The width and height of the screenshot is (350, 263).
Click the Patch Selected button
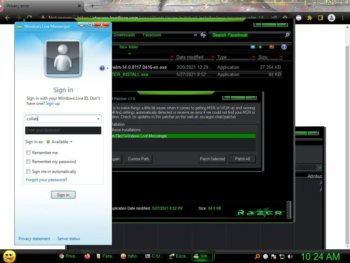point(212,159)
